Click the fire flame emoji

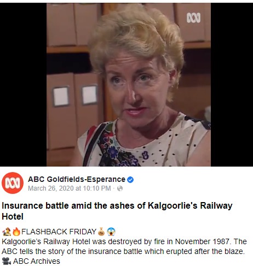coord(16,232)
